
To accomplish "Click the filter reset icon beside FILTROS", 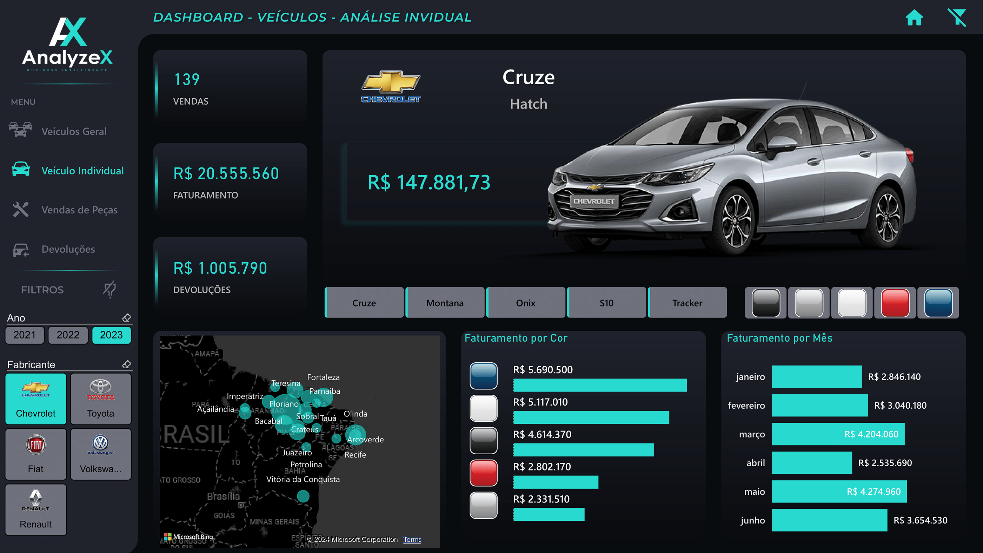I will tap(109, 289).
